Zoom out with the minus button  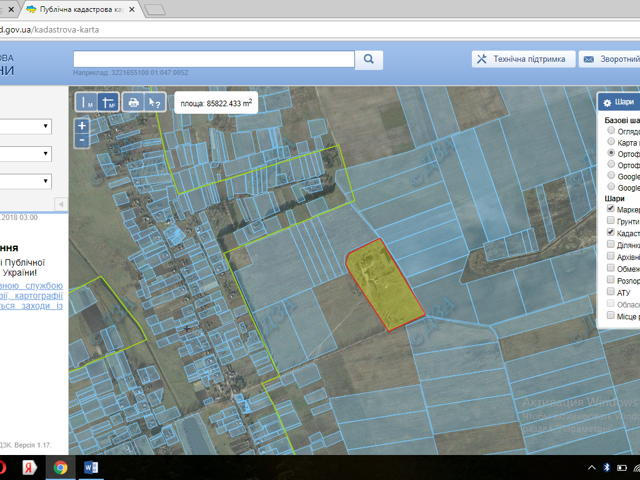82,141
